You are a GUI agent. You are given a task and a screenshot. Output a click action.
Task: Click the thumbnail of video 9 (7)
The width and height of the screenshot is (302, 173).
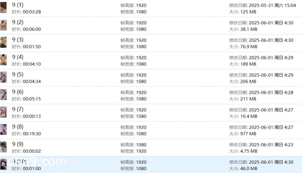[4, 112]
